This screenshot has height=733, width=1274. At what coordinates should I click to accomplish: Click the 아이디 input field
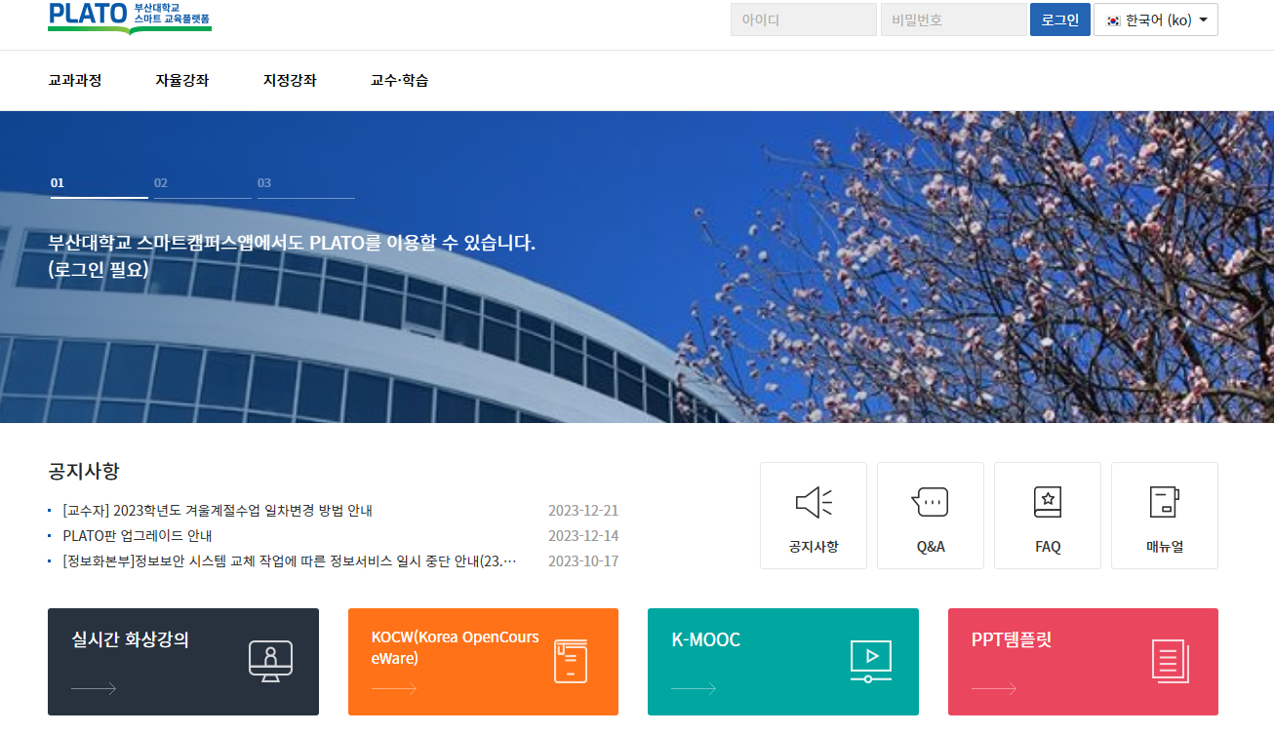tap(803, 19)
